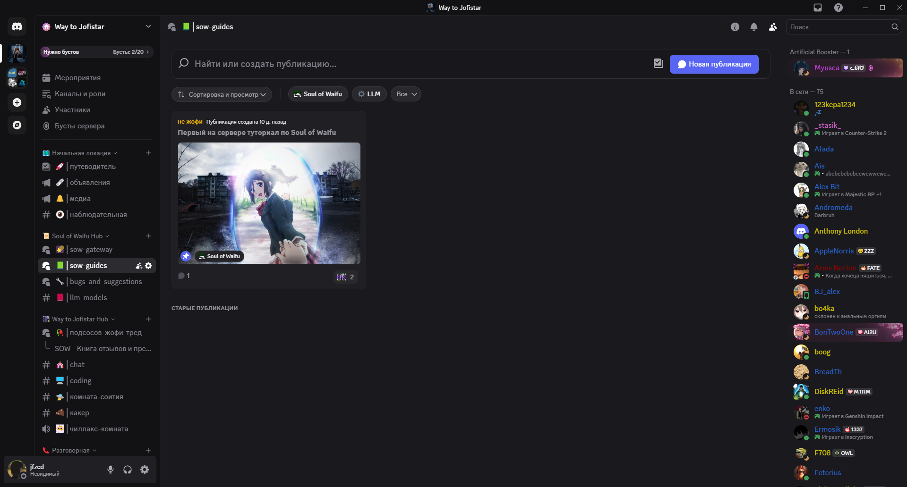907x487 pixels.
Task: Open post titled Первый на сервере туториал
Action: (x=257, y=133)
